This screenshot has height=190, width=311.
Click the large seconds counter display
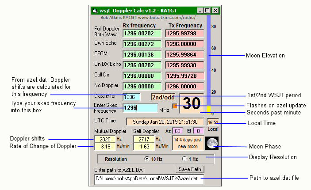tap(192, 103)
